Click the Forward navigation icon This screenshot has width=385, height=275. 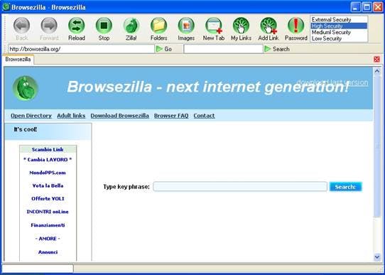point(49,26)
